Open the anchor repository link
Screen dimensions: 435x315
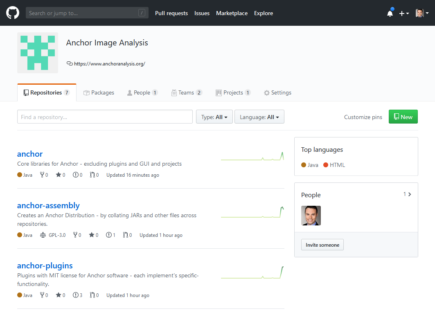click(30, 154)
